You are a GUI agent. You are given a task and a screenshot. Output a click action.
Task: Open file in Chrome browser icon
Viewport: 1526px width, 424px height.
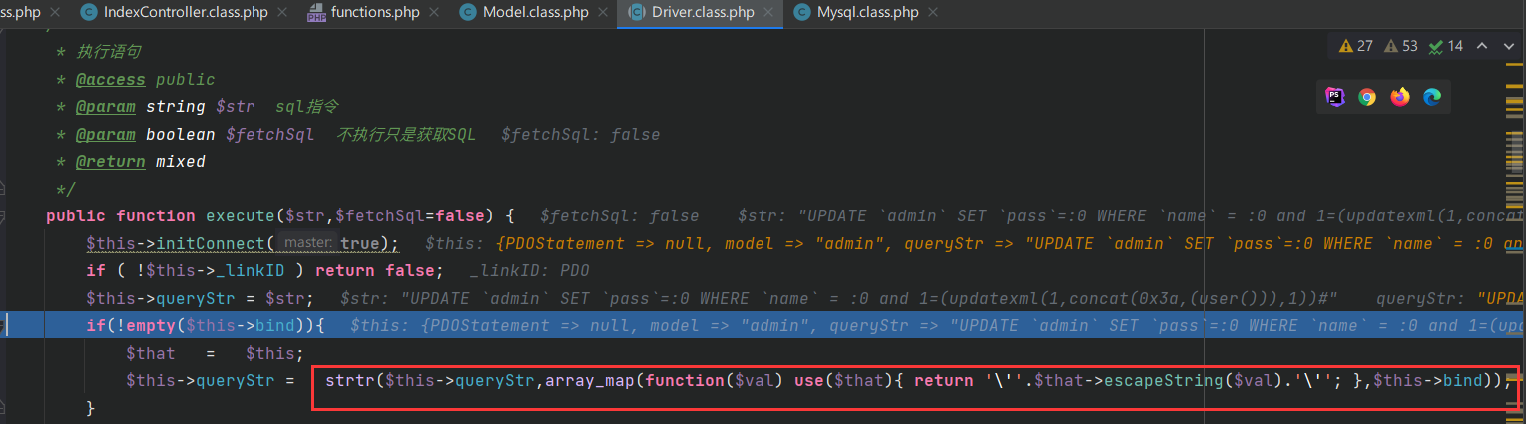[x=1367, y=96]
